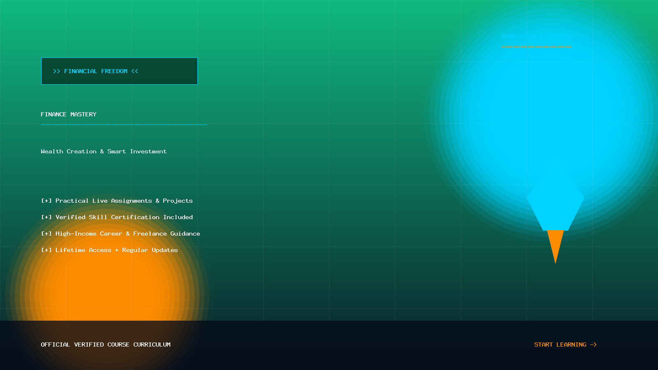Screen dimensions: 658x370
Task: Expand 'Lifetime Access + Regular Updates' item
Action: pyautogui.click(x=109, y=250)
